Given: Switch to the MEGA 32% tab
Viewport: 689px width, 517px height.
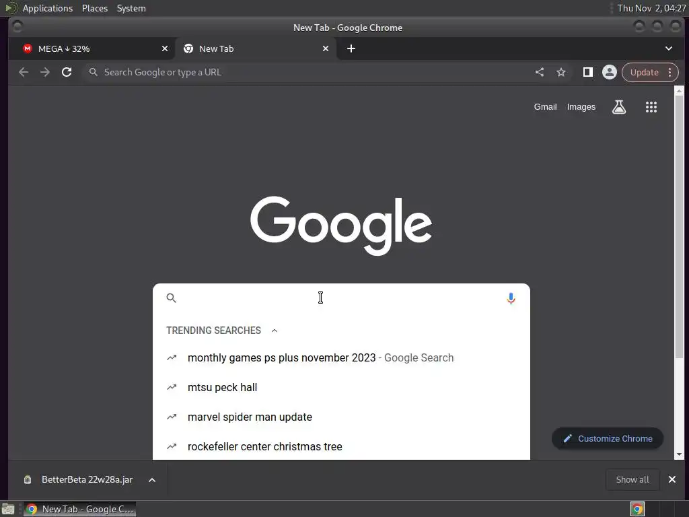Looking at the screenshot, I should click(92, 48).
